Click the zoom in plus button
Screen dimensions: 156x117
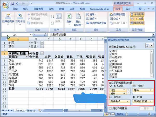150,114
